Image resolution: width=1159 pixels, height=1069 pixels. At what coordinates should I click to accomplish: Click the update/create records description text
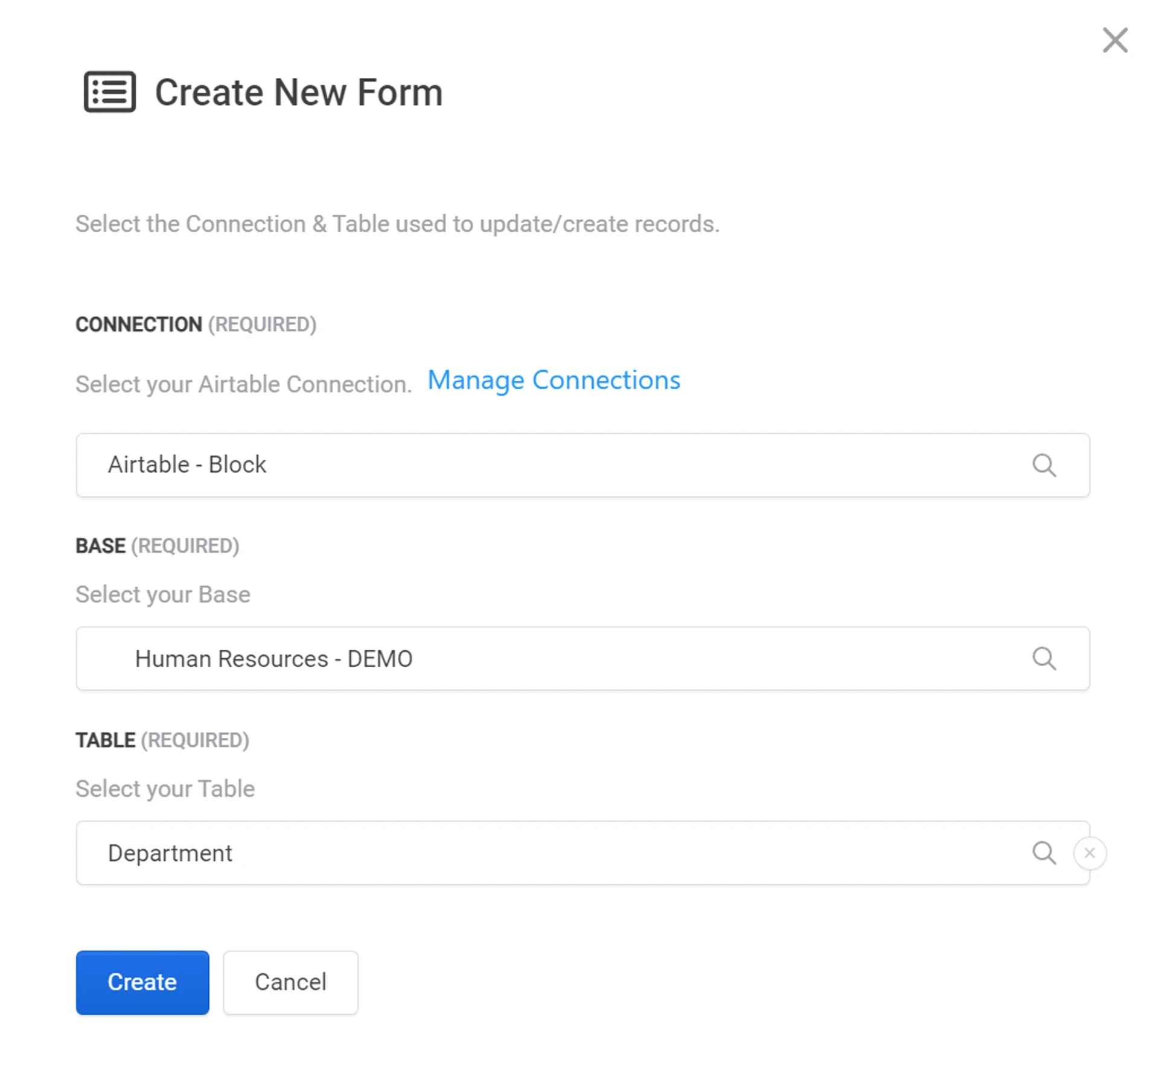pyautogui.click(x=397, y=224)
